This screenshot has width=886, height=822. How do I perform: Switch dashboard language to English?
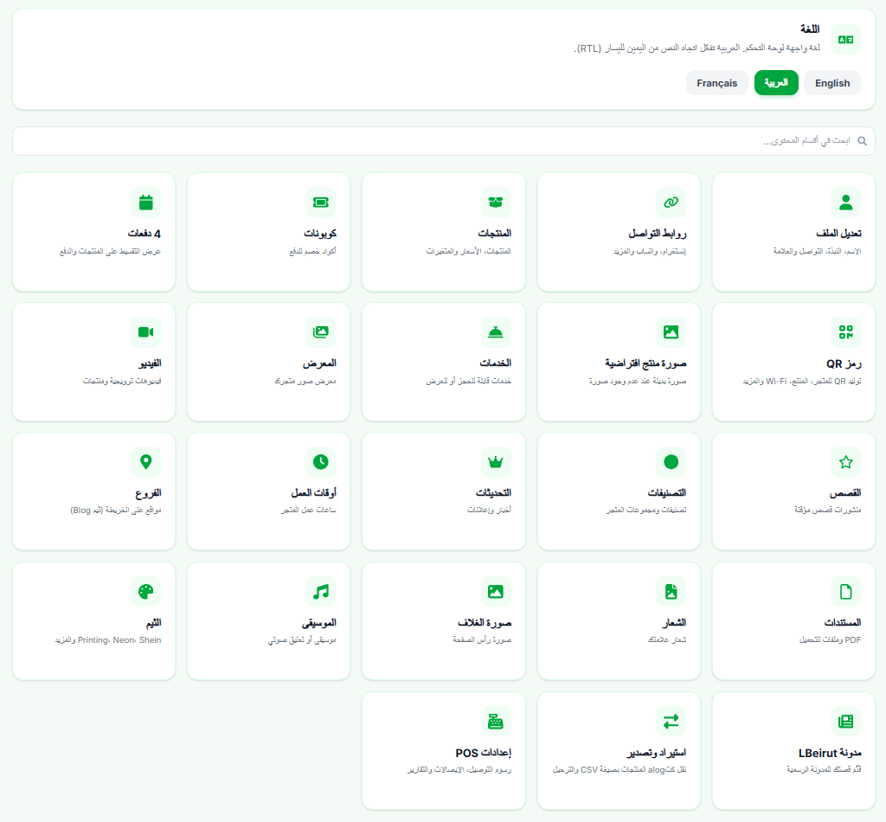pyautogui.click(x=831, y=83)
